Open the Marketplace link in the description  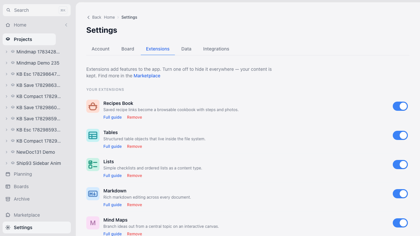tap(147, 76)
